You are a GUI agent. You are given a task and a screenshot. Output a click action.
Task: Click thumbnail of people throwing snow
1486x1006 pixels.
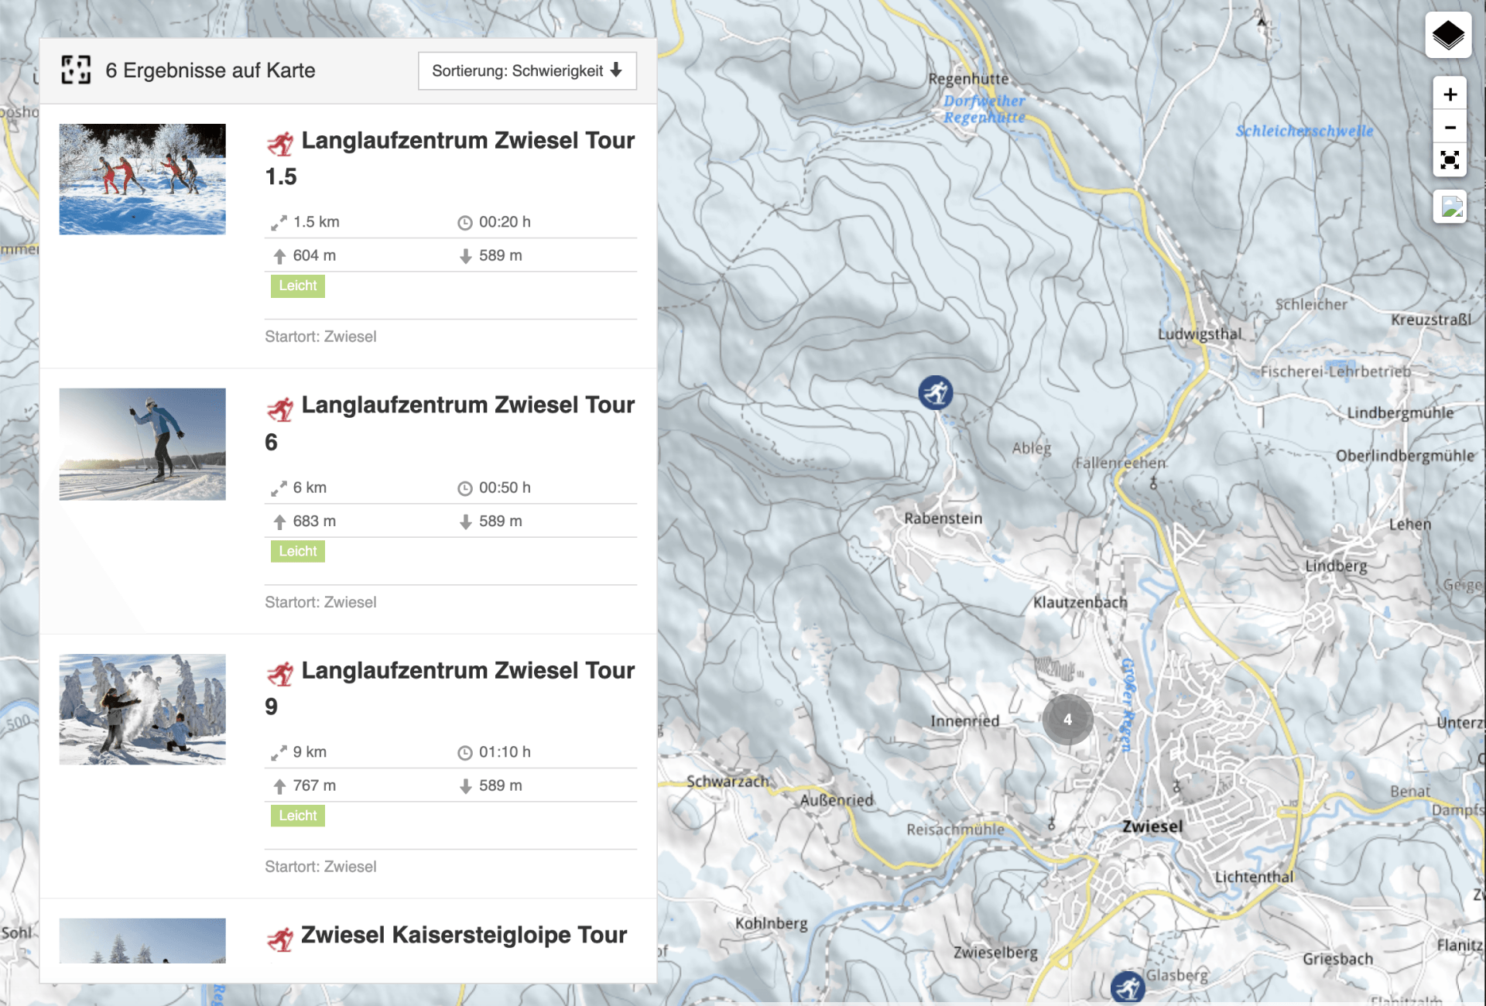tap(142, 709)
